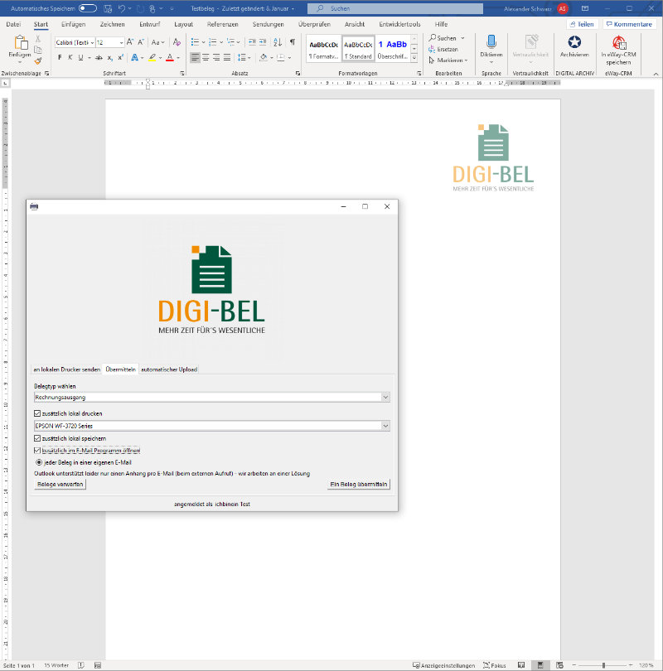The height and width of the screenshot is (671, 663).
Task: Decrease paragraph indent icon
Action: [252, 42]
